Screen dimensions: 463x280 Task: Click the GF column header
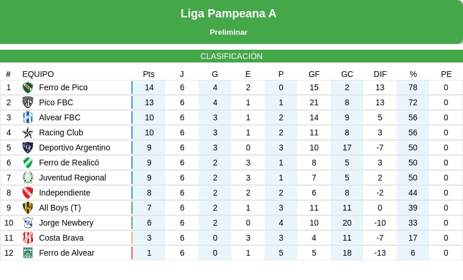pyautogui.click(x=314, y=74)
